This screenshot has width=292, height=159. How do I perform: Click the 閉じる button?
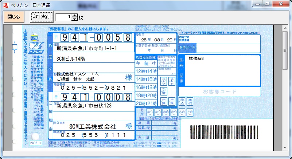click(x=14, y=17)
